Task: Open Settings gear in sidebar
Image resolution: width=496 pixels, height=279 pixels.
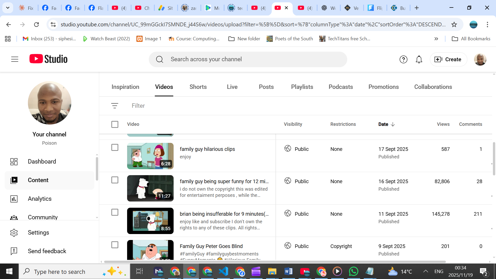Action: (14, 233)
